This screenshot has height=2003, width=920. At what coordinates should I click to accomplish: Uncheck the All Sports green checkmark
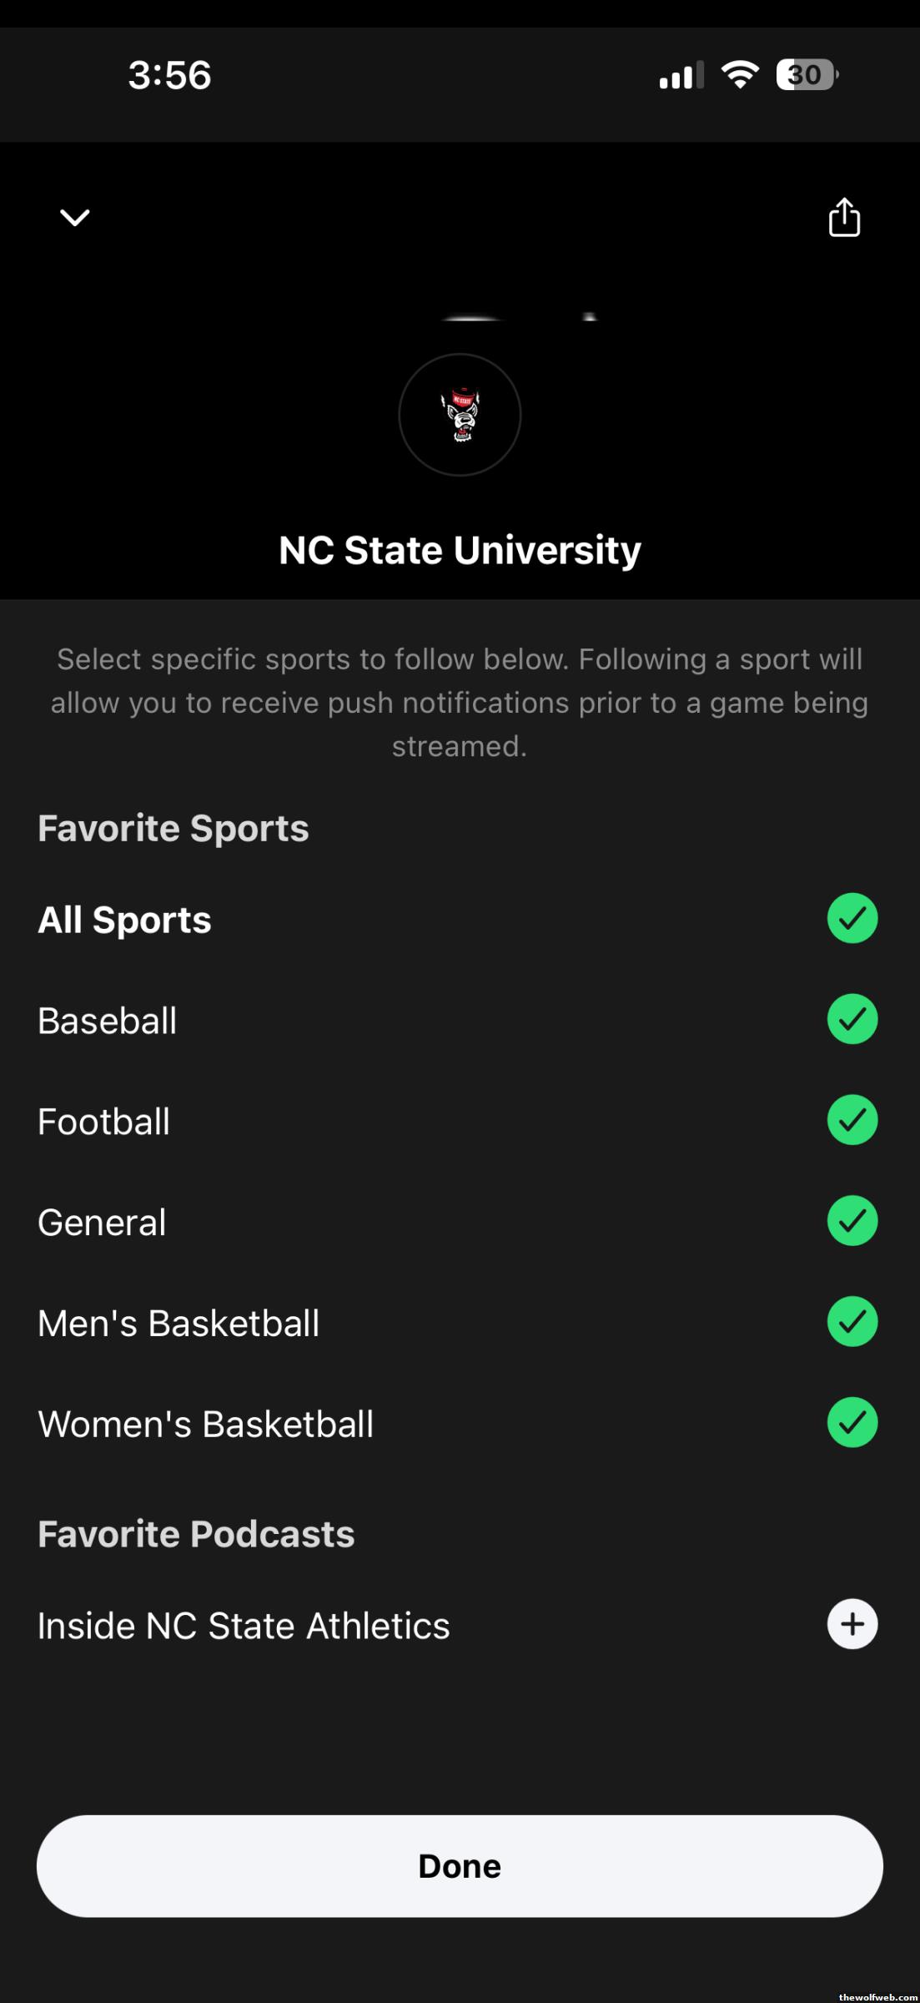[x=852, y=918]
